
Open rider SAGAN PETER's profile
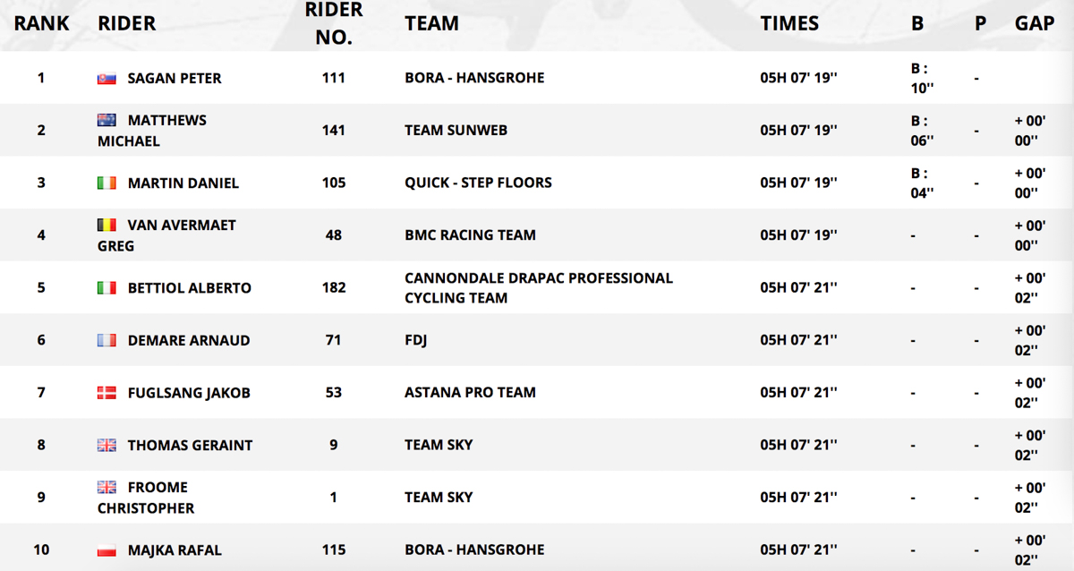click(x=175, y=79)
